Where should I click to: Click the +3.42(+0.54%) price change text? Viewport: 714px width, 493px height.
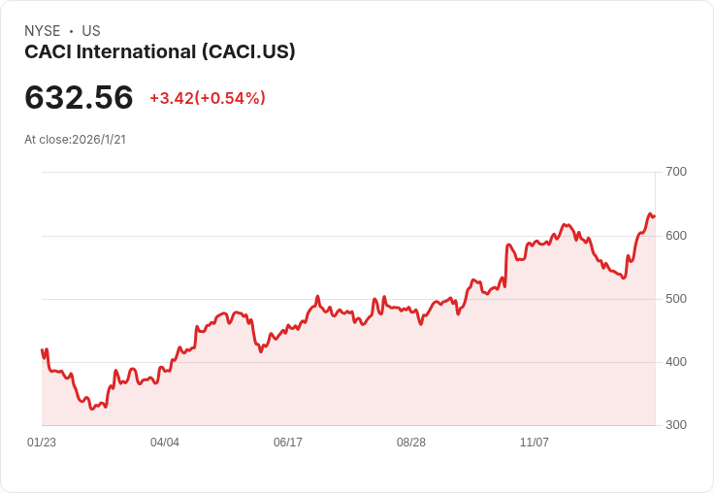(208, 98)
